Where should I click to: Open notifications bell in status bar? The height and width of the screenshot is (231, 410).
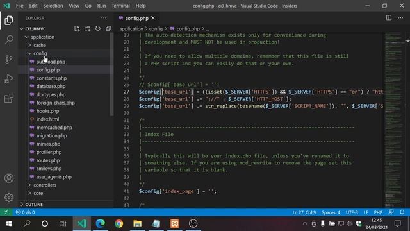(x=402, y=212)
